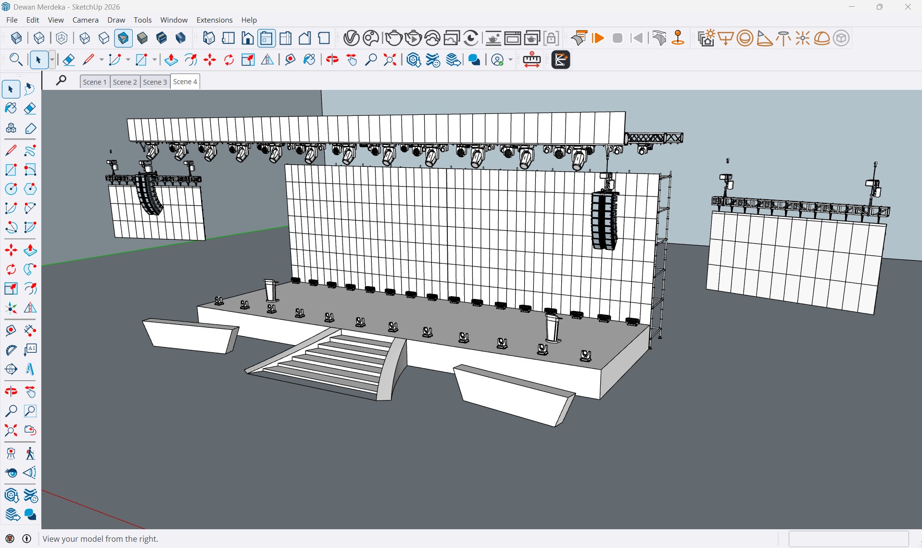Click the info icon in status bar
This screenshot has width=922, height=548.
point(27,538)
